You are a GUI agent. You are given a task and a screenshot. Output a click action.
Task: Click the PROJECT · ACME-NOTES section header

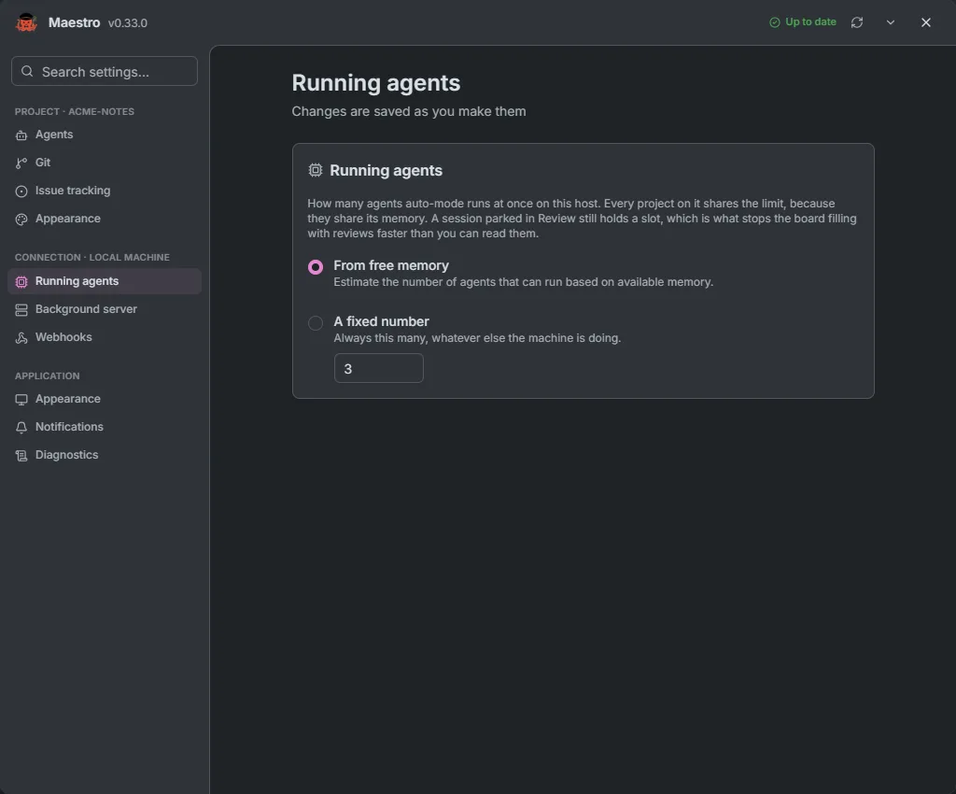(75, 111)
